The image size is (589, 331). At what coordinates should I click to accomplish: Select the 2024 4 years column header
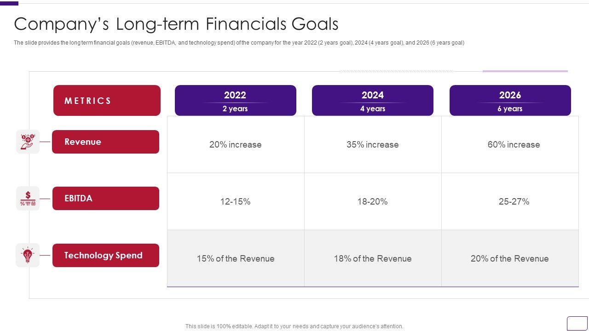[372, 100]
